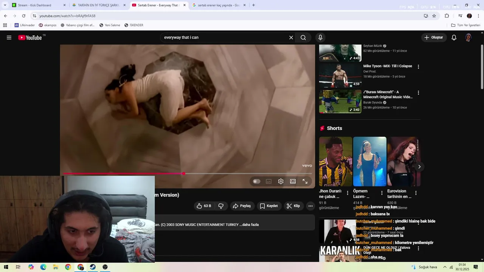Open Chrome media control icon
Image resolution: width=484 pixels, height=272 pixels.
[x=460, y=16]
